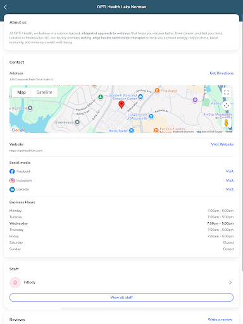
Task: Click the red location pin
Action: click(x=121, y=104)
